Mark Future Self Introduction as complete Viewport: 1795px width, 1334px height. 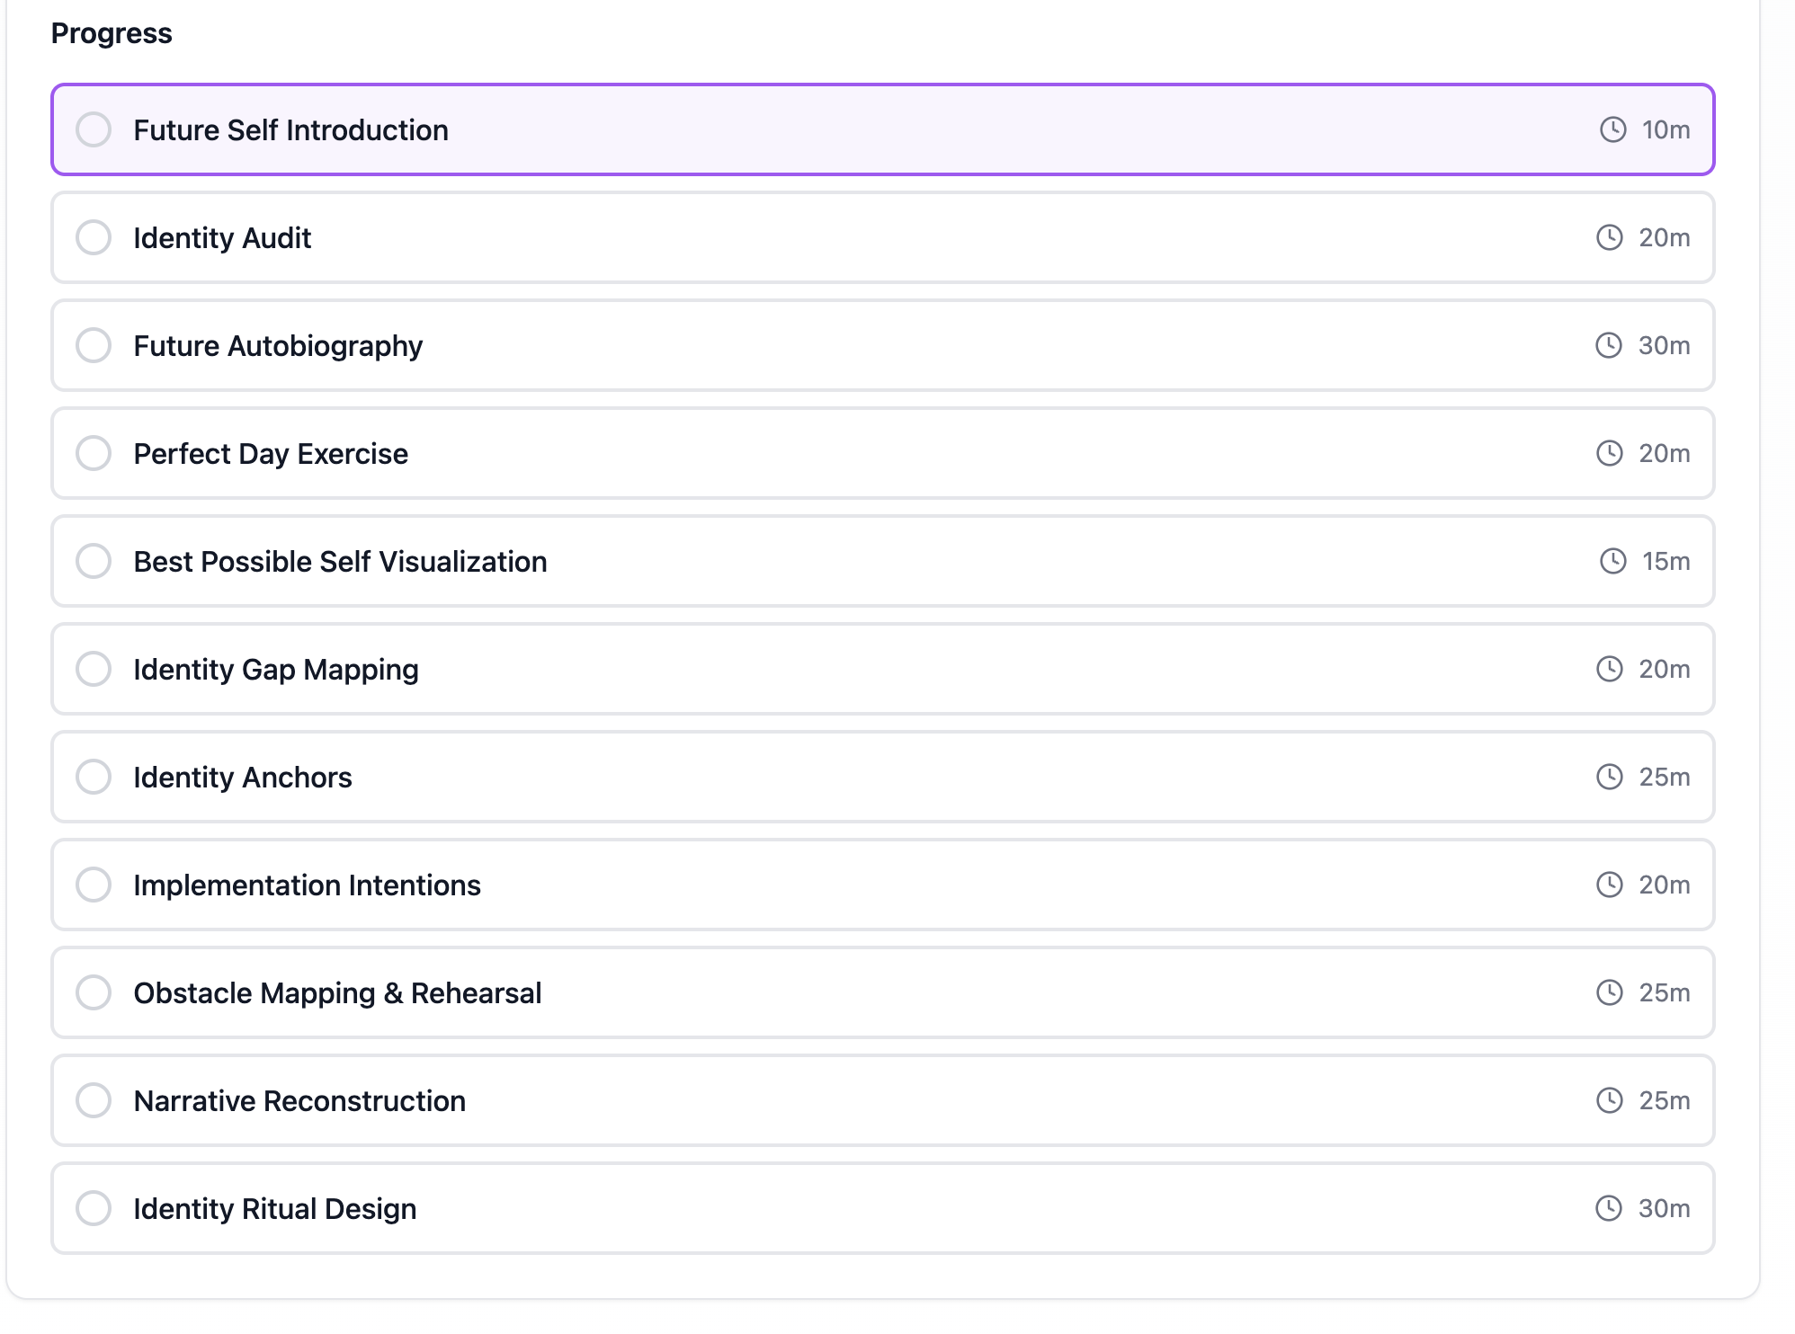[94, 129]
